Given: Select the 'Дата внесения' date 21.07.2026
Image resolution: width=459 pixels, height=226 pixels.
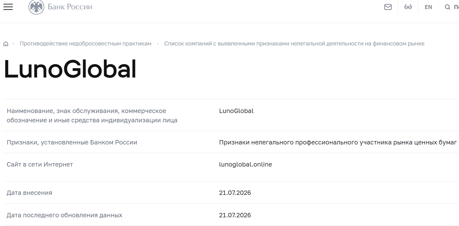Looking at the screenshot, I should (235, 193).
